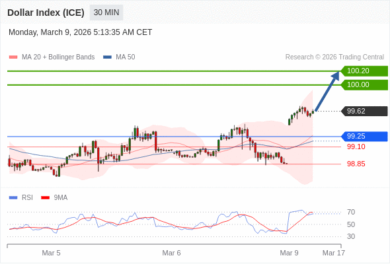Click the 100.00 resistance level tag
Viewport: 390px width, 264px height.
coord(364,85)
